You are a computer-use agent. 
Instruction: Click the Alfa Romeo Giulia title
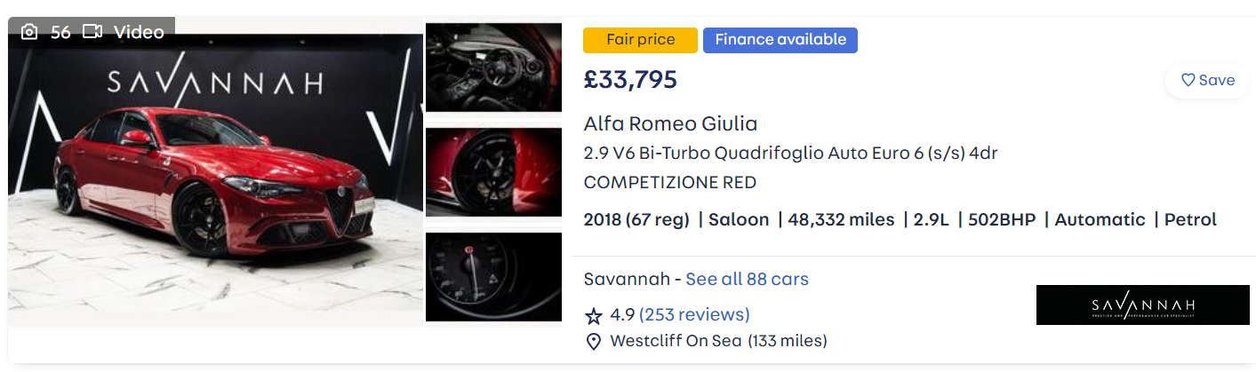[670, 123]
